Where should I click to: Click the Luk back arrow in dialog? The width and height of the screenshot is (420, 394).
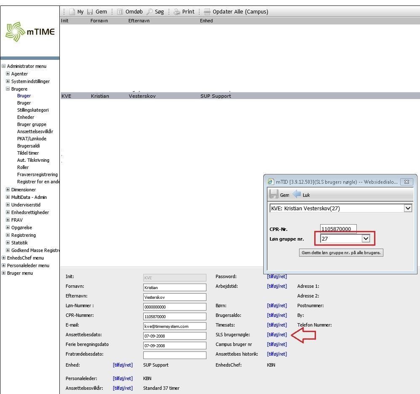[x=297, y=194]
